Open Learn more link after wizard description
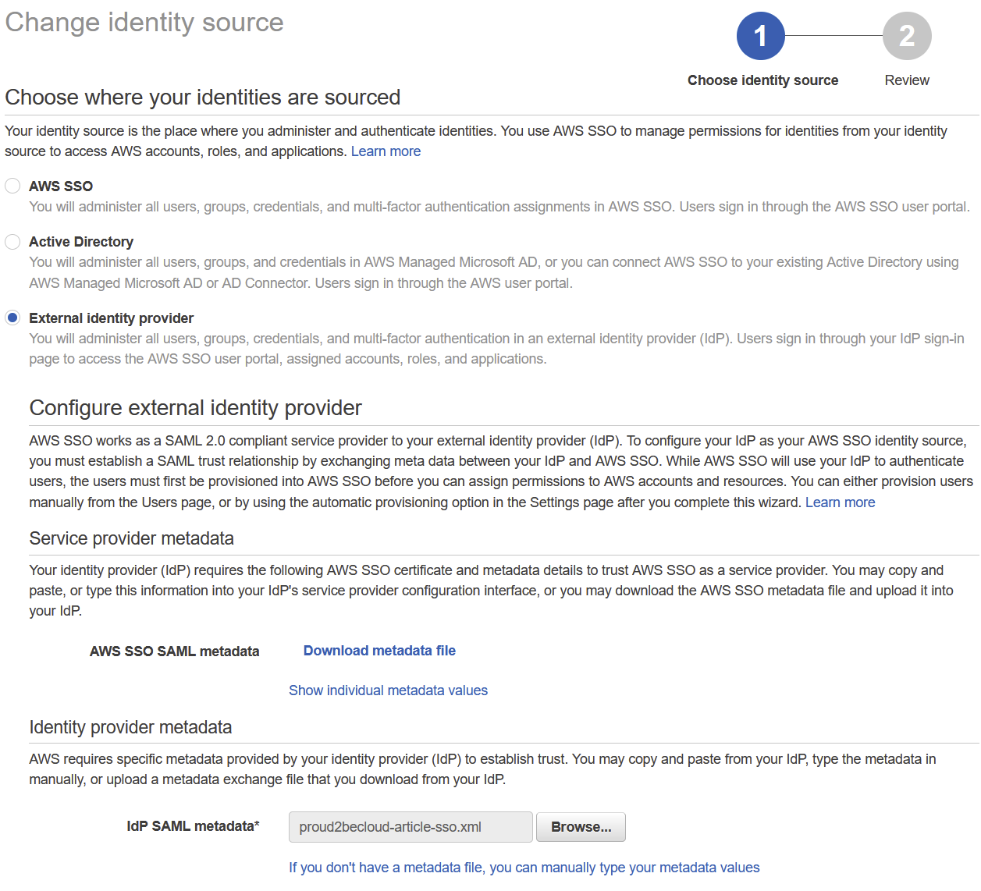Screen dimensions: 981x891 click(x=840, y=502)
